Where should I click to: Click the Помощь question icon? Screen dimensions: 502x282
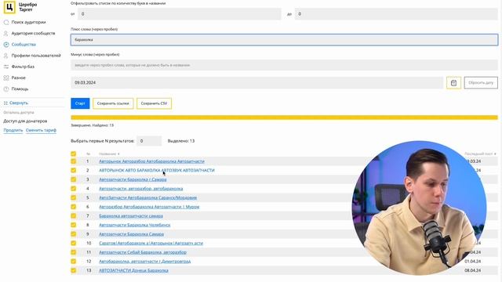click(x=6, y=89)
